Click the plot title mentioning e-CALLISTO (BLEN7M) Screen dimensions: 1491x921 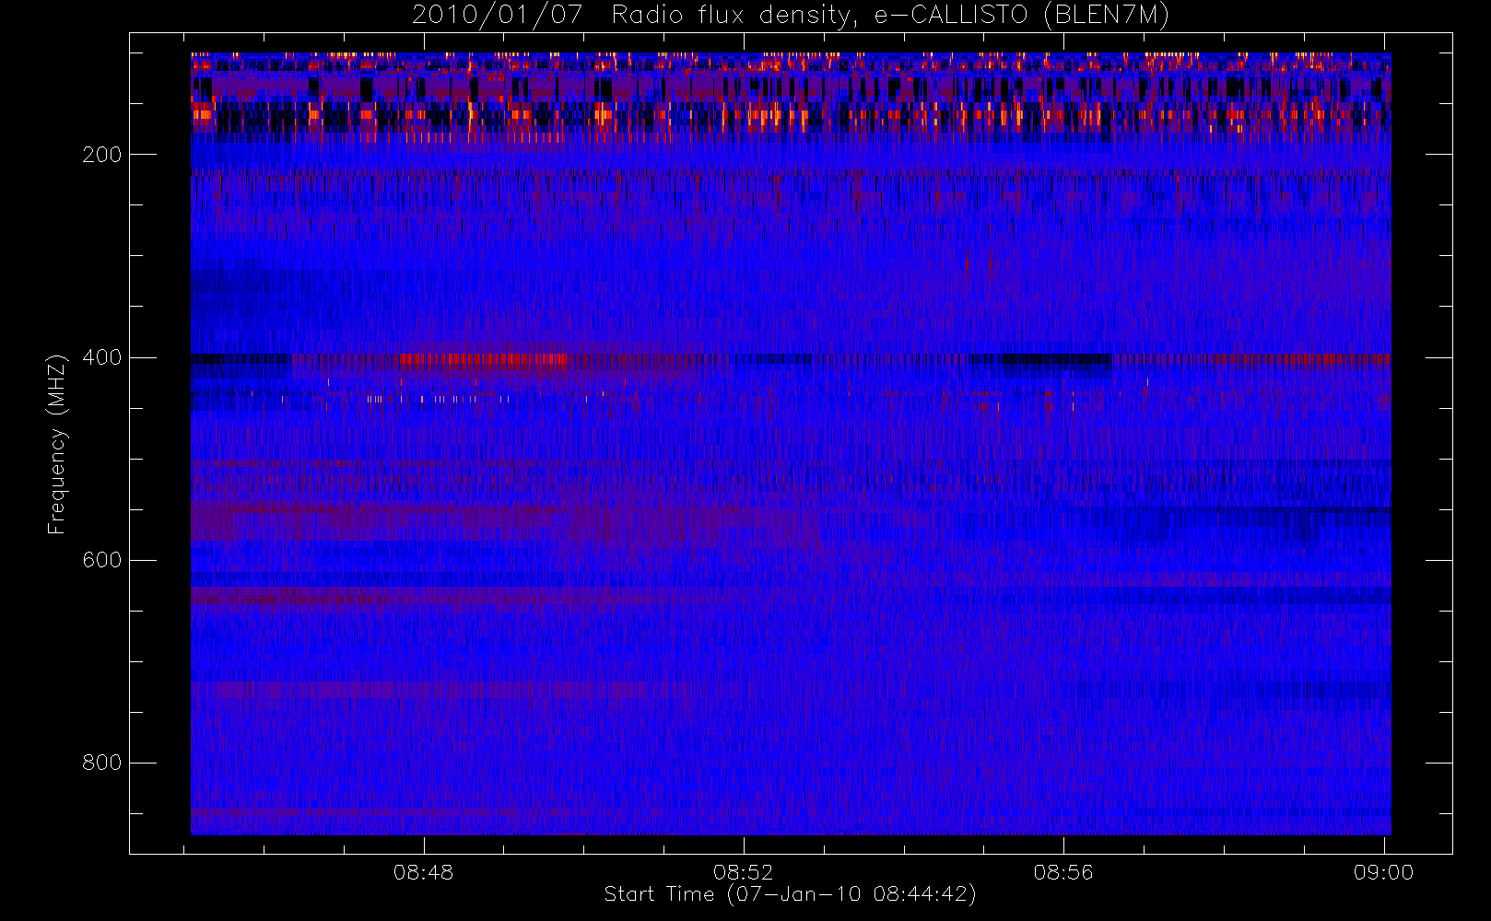point(790,16)
